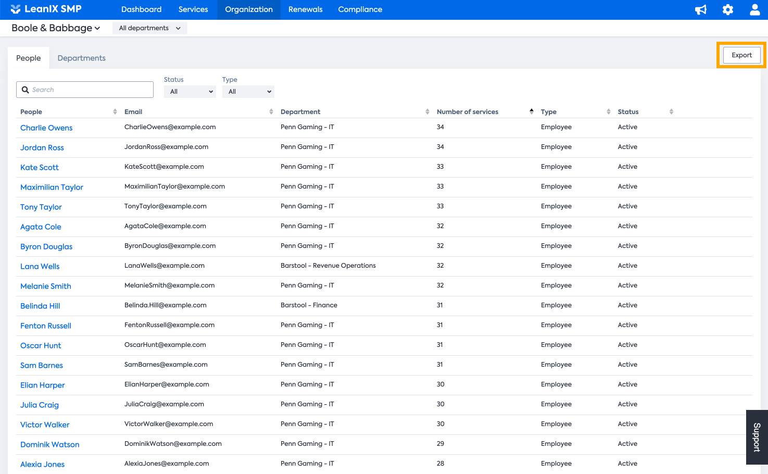This screenshot has width=768, height=474.
Task: Switch to the People tab
Action: click(x=29, y=58)
